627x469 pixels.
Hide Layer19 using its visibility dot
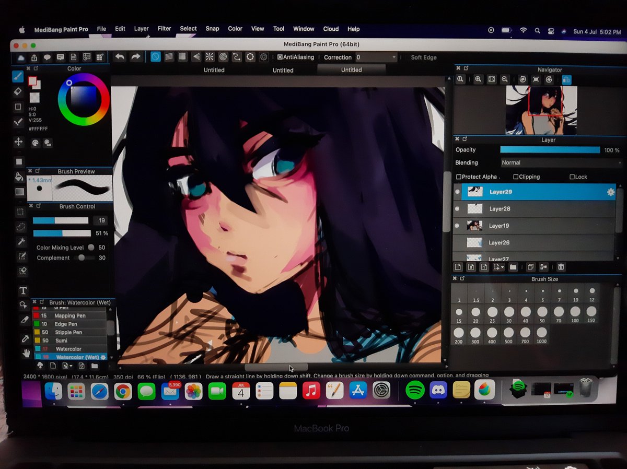click(x=458, y=226)
